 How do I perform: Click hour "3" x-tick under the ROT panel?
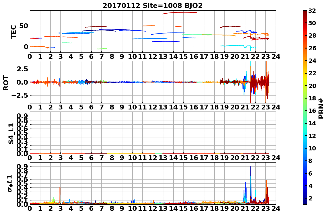60,107
